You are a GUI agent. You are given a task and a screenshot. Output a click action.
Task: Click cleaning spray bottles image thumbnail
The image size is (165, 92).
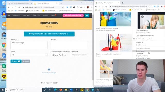(x=115, y=19)
